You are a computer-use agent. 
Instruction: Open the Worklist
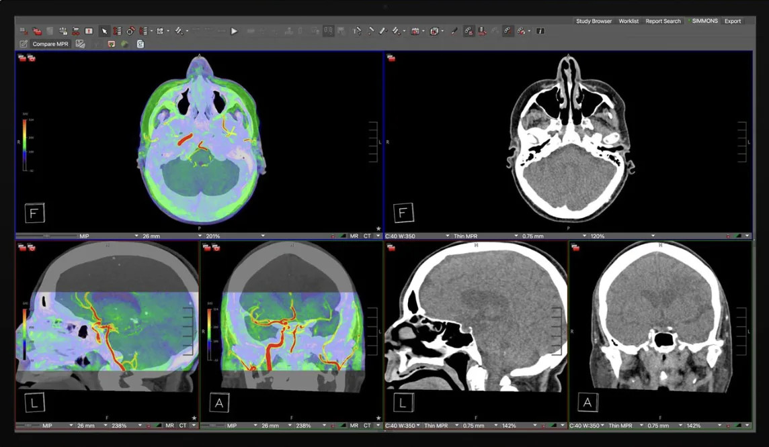(x=628, y=21)
